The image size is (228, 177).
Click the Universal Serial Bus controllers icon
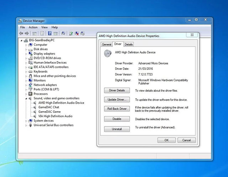click(30, 125)
